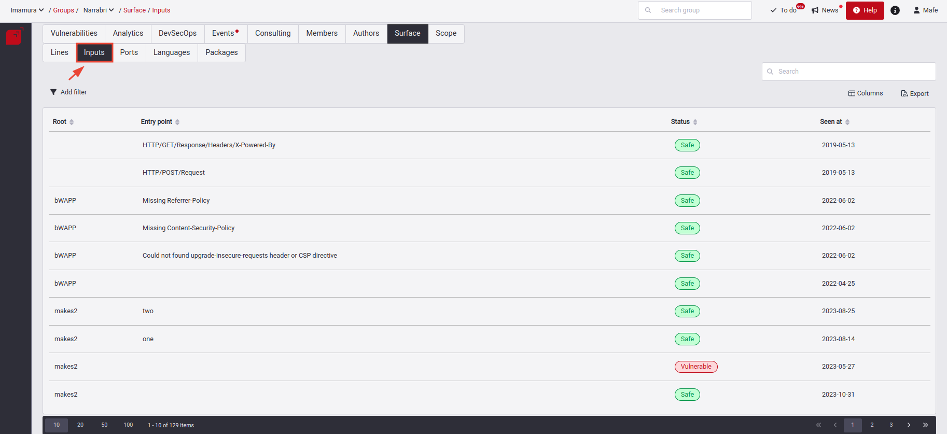
Task: Open the News megaphone item
Action: click(x=826, y=10)
